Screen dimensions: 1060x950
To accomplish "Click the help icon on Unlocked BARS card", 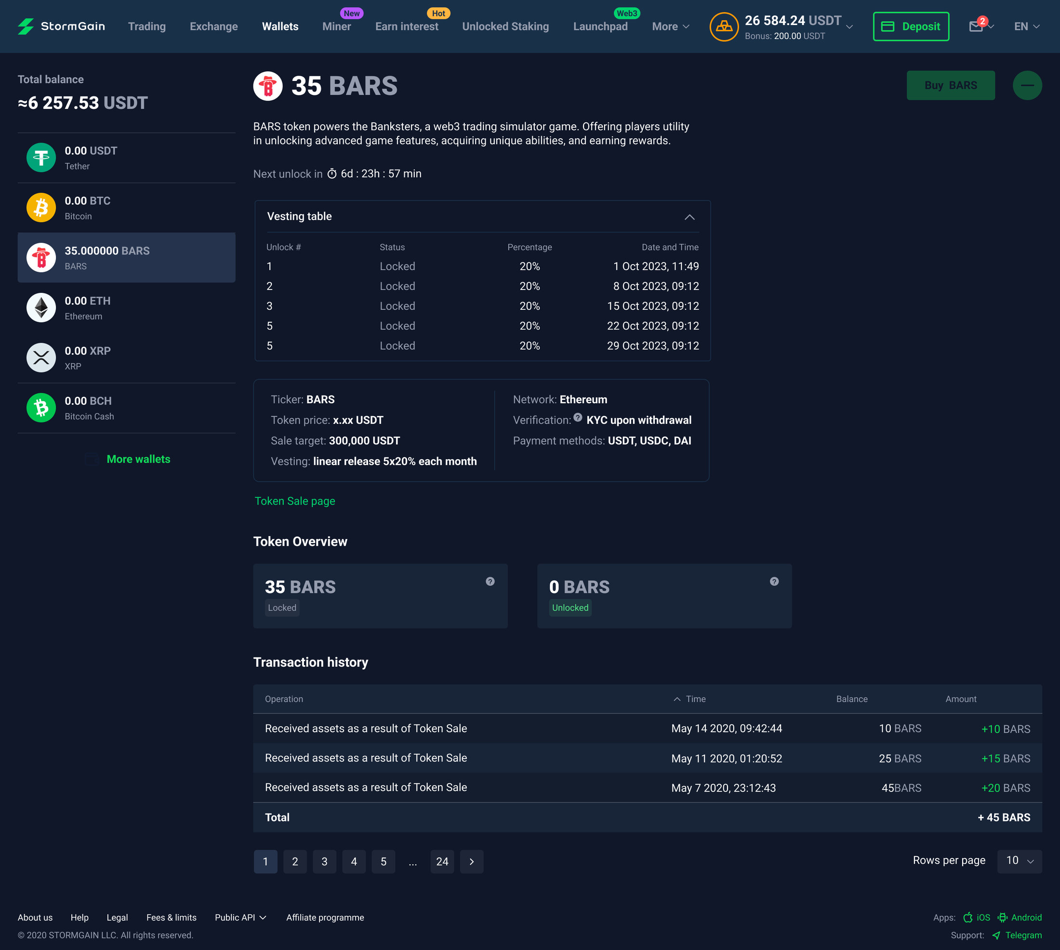I will click(774, 581).
